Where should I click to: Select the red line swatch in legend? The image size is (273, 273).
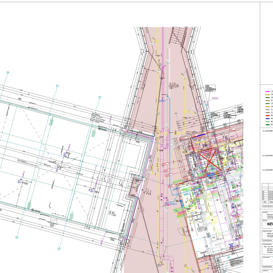[267, 115]
